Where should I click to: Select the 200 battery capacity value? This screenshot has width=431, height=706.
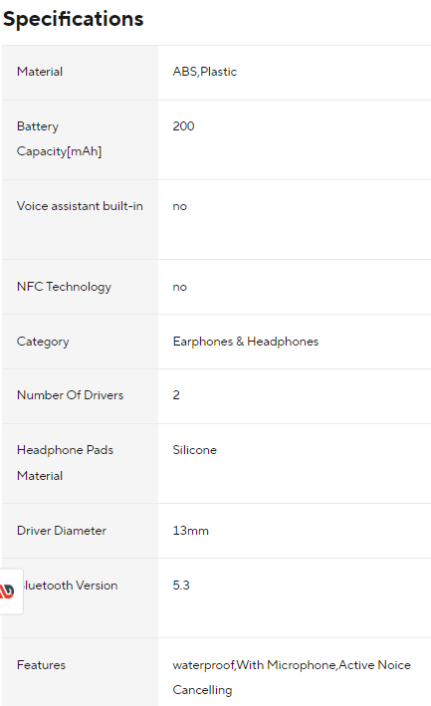pos(183,126)
